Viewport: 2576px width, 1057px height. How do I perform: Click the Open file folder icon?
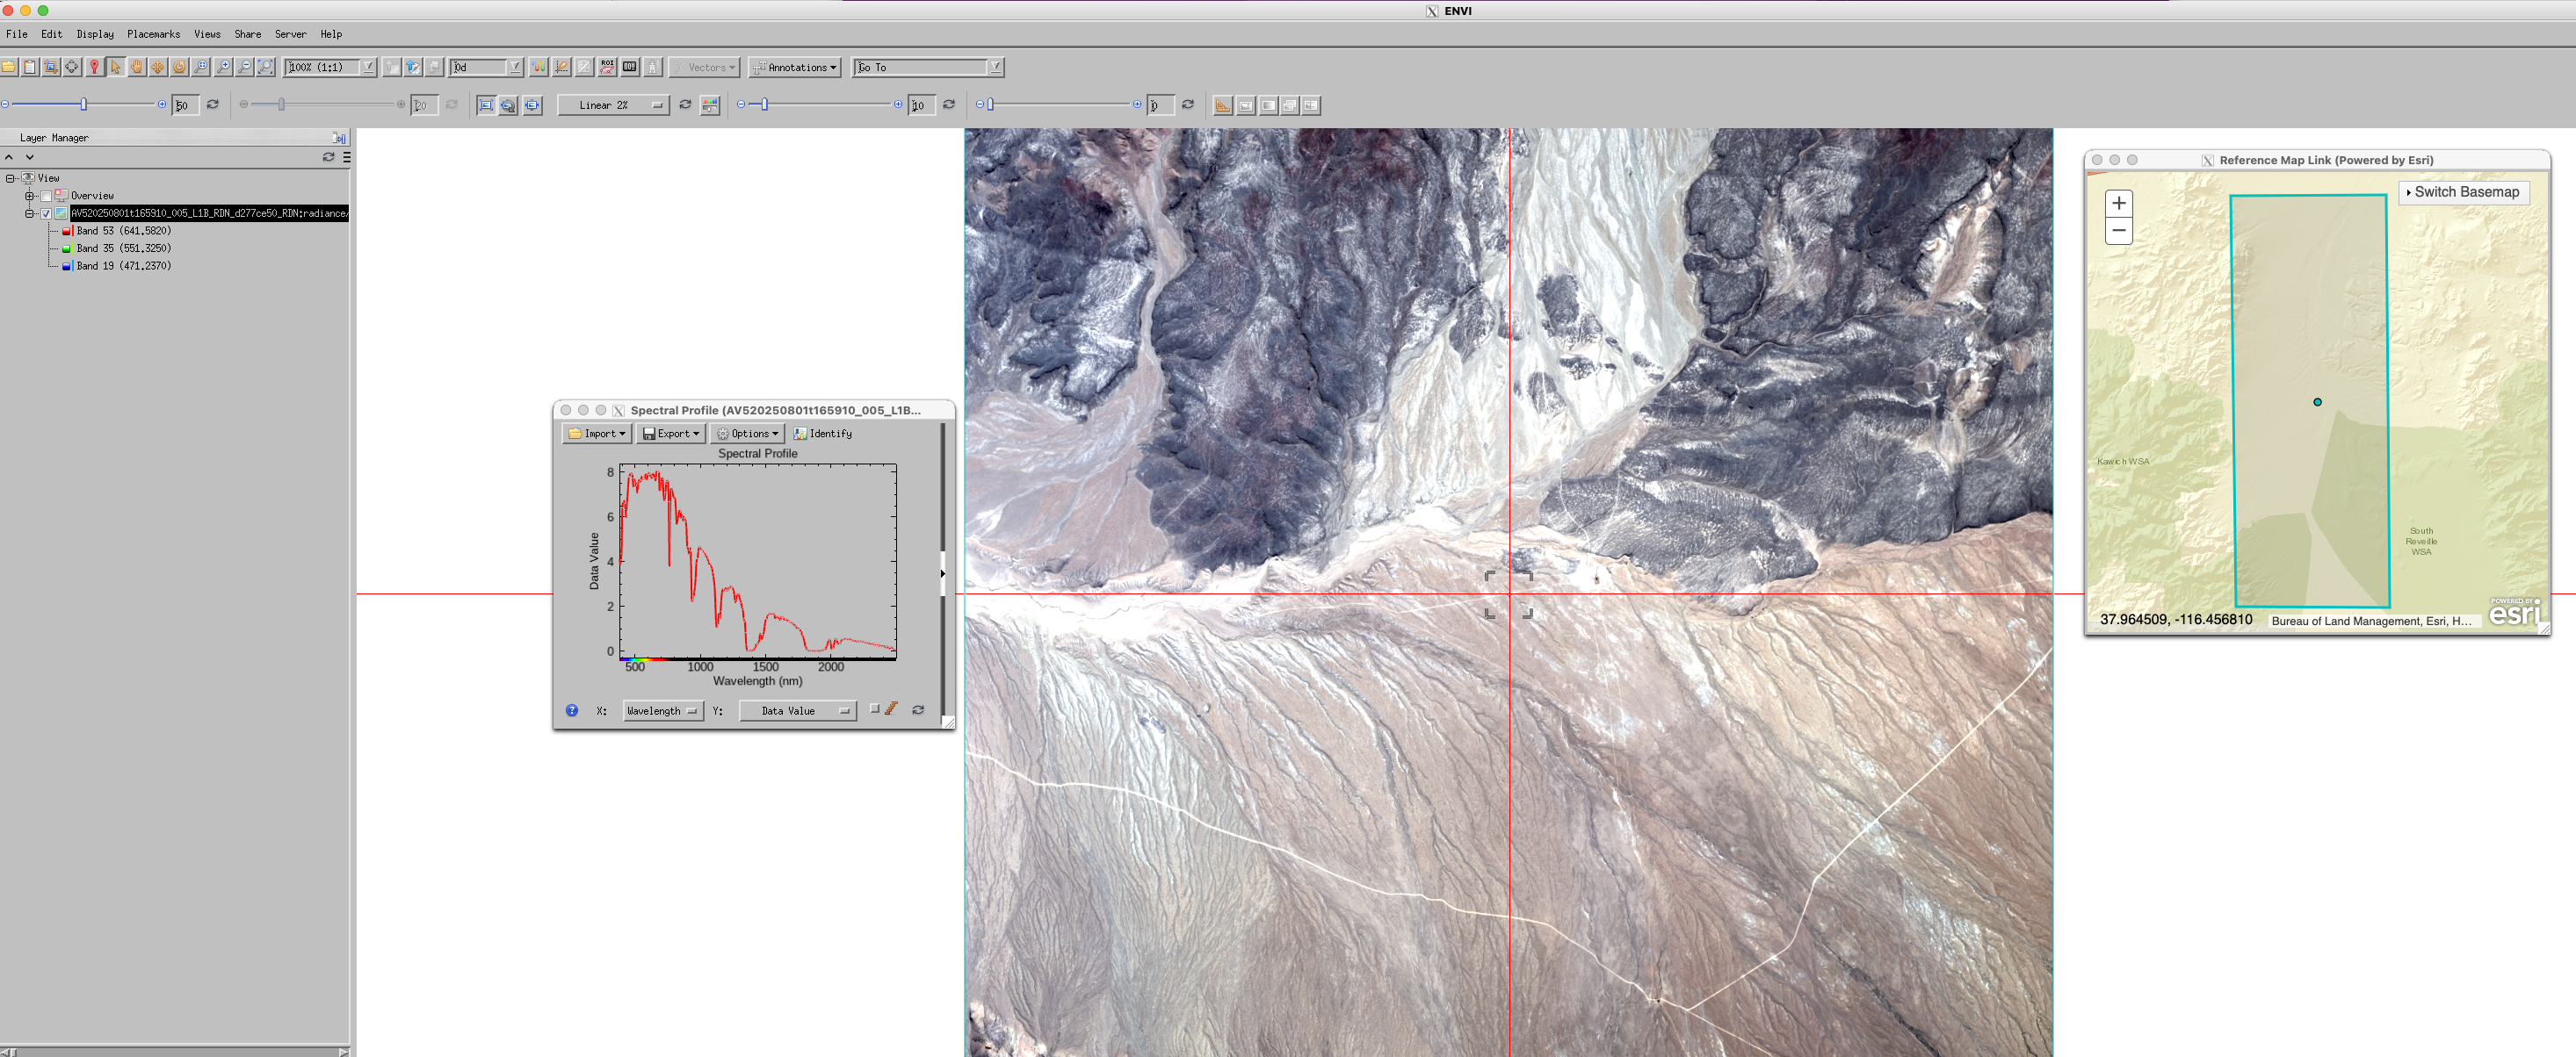pyautogui.click(x=9, y=67)
